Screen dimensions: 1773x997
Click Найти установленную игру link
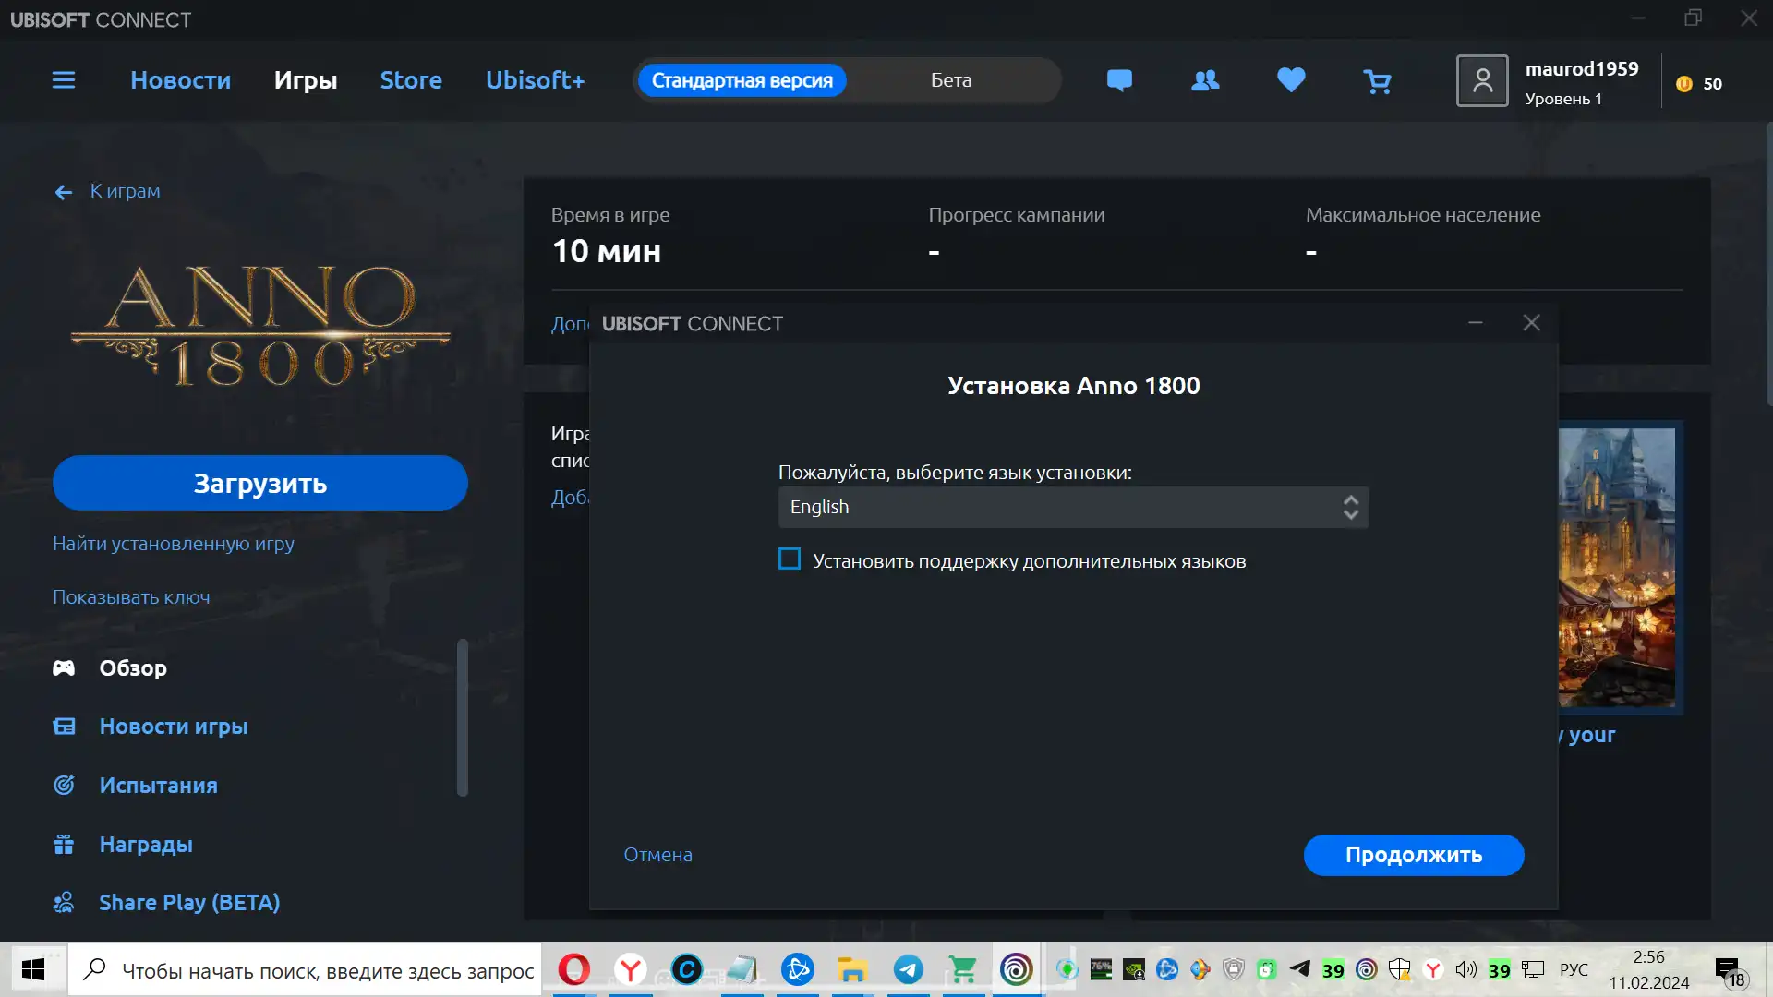174,544
